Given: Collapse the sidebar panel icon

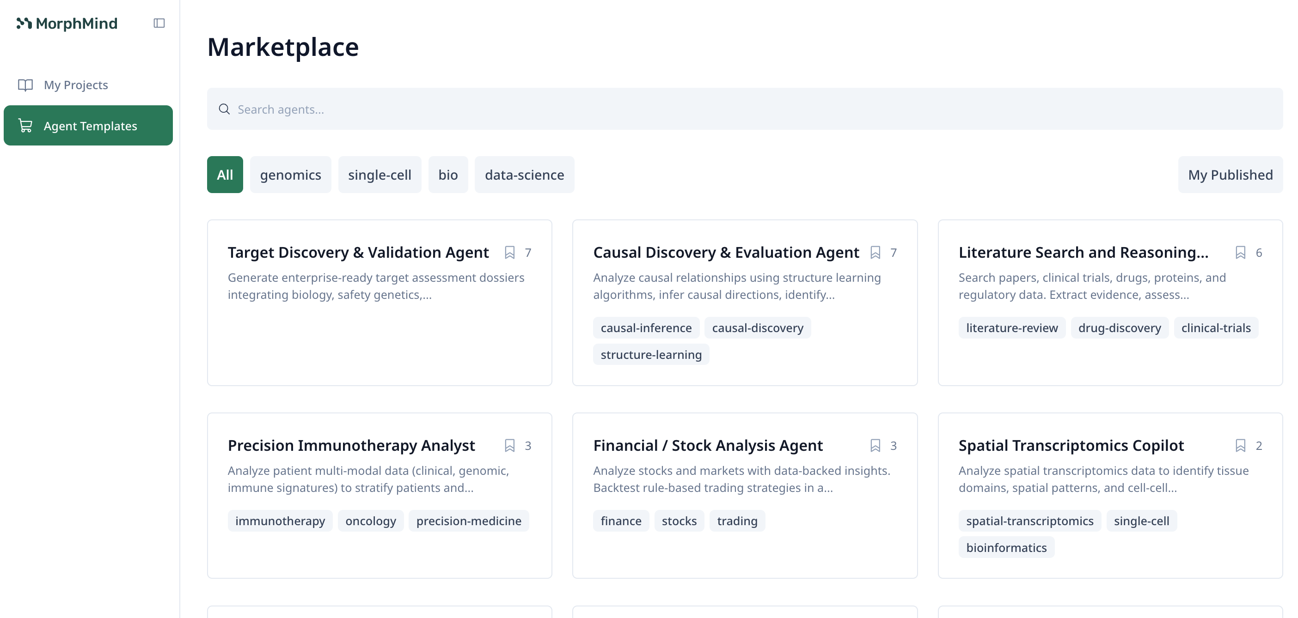Looking at the screenshot, I should pyautogui.click(x=159, y=23).
